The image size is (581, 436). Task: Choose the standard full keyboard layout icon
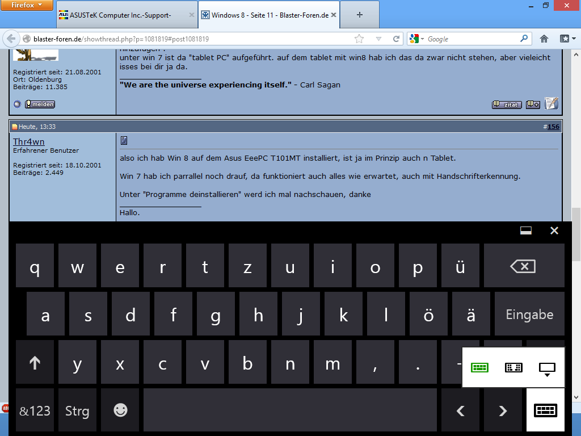click(x=479, y=368)
